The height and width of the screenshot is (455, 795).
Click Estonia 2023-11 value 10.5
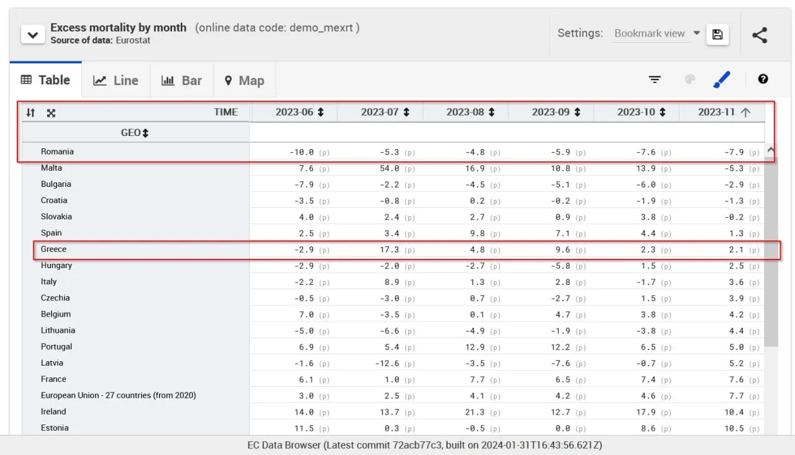point(734,428)
